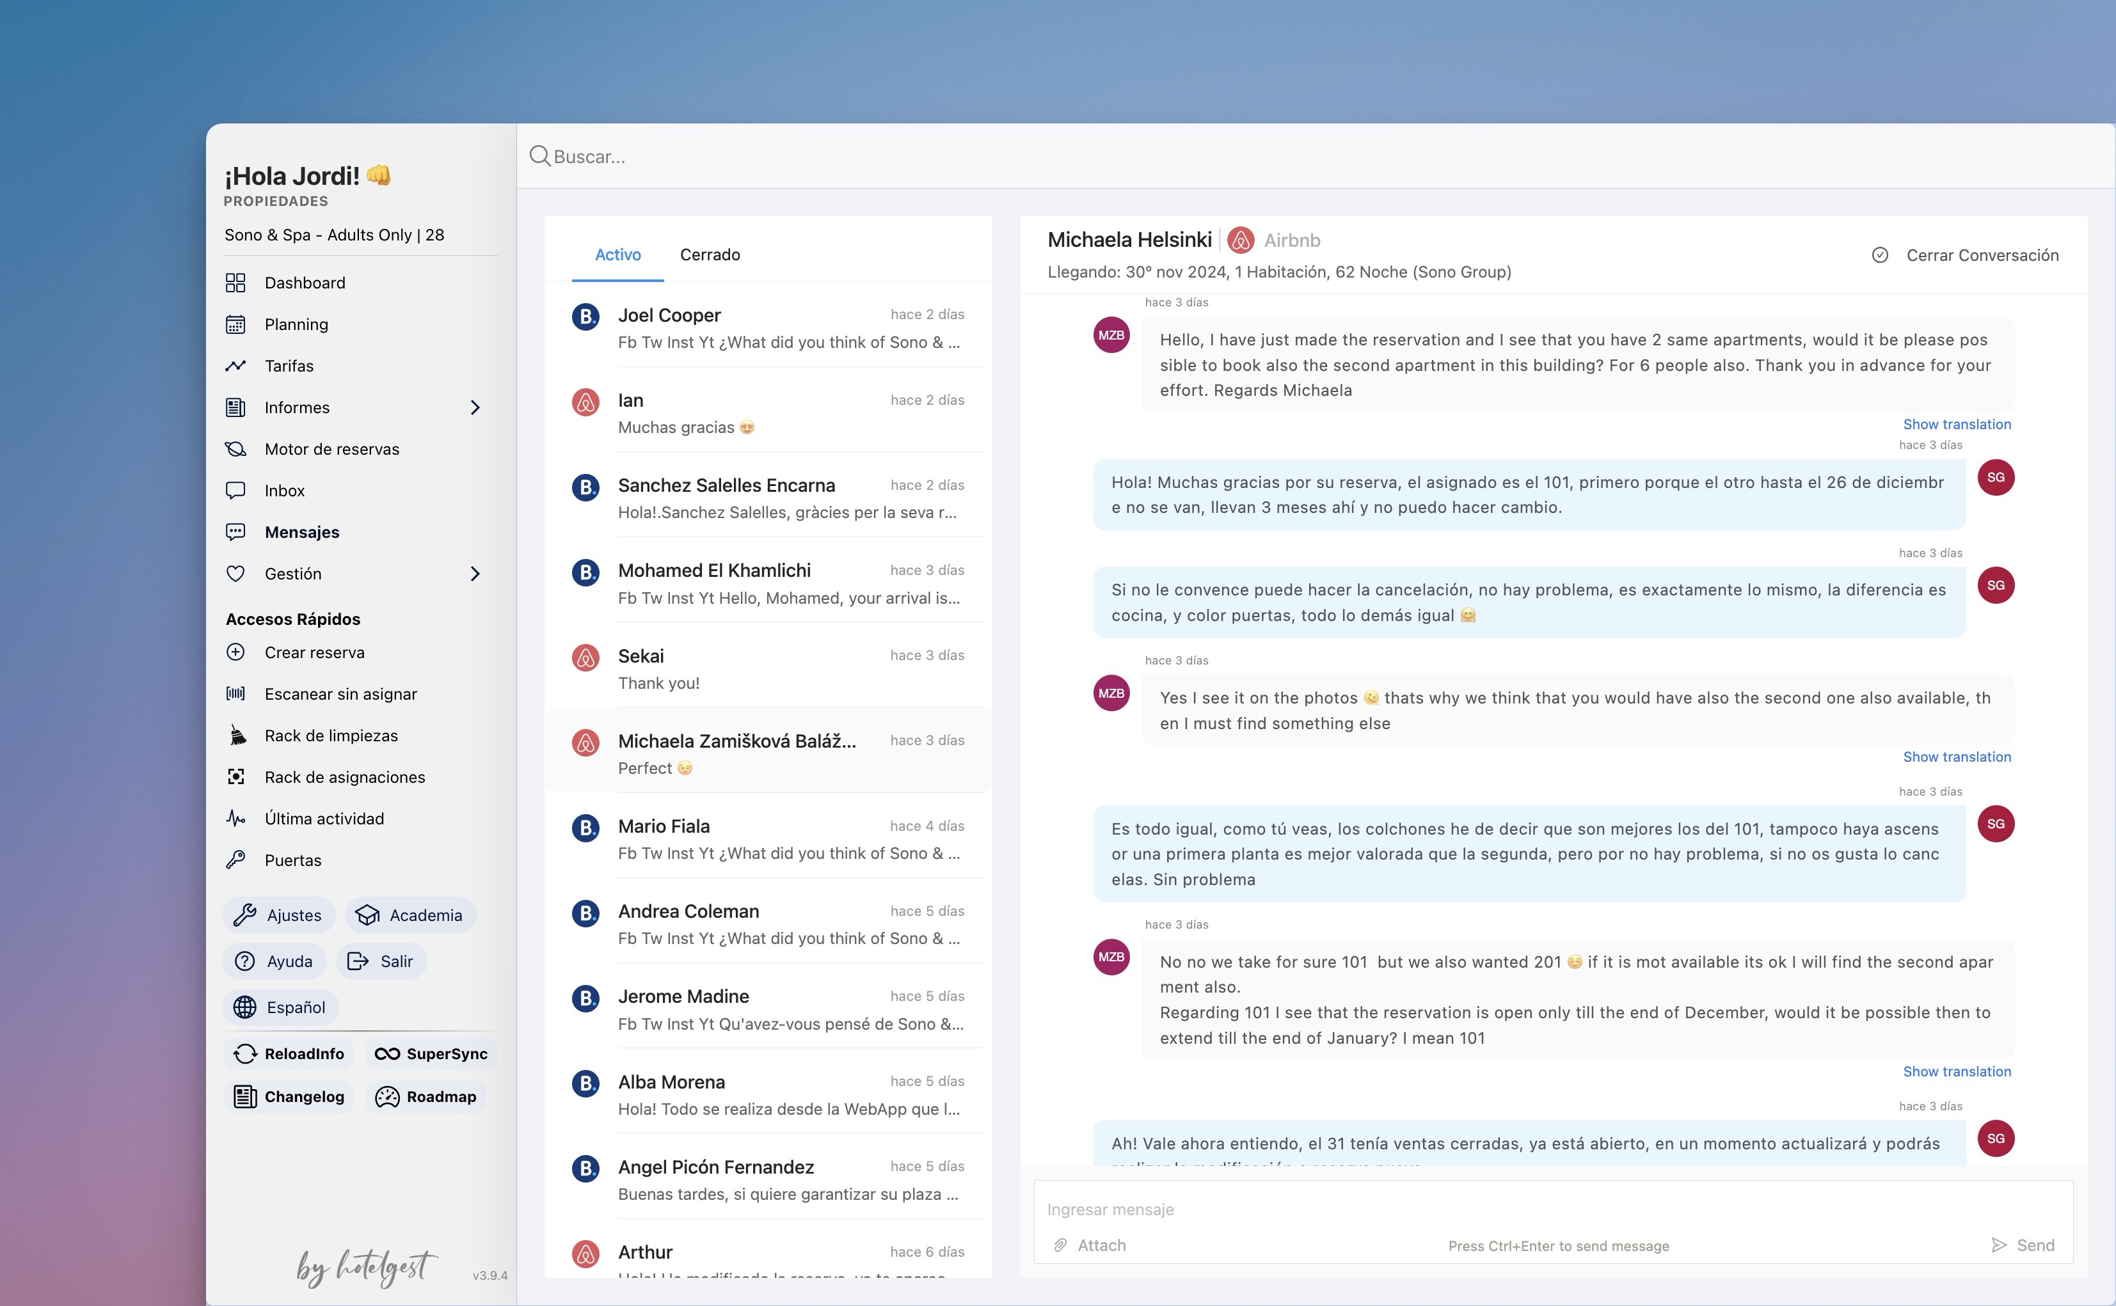2116x1306 pixels.
Task: Switch to the Cerrado tab
Action: pyautogui.click(x=710, y=255)
